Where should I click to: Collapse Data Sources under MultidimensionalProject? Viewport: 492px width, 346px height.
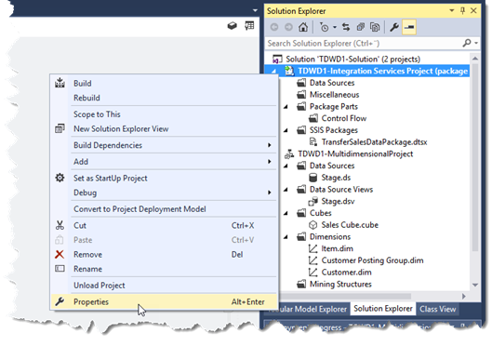286,166
